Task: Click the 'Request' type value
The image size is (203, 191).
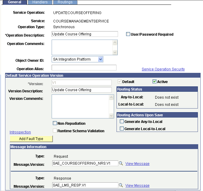Action: [x=61, y=157]
